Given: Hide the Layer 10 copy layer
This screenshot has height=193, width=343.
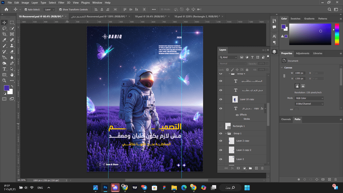Looking at the screenshot, I should (x=220, y=100).
